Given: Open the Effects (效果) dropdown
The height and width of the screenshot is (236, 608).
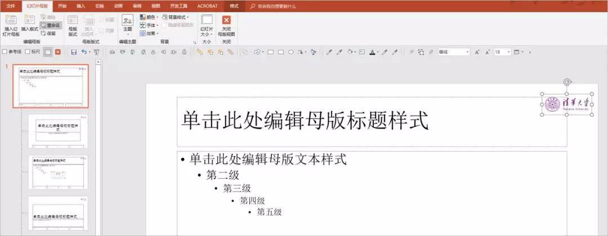Looking at the screenshot, I should (x=149, y=33).
